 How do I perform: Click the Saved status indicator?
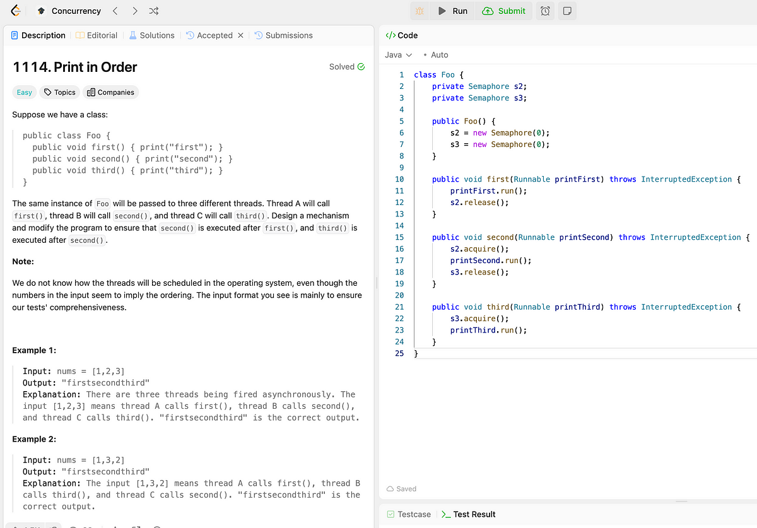[x=401, y=489]
